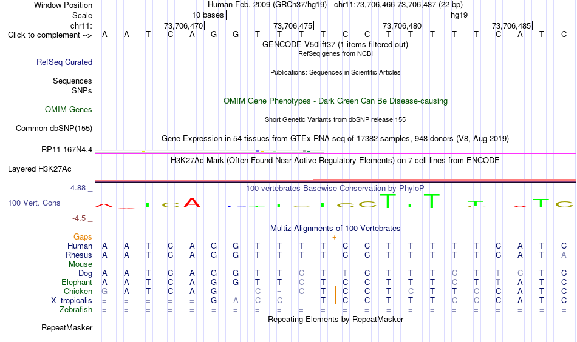The width and height of the screenshot is (577, 342).
Task: Open 'Multiz Alignments of 100 Vertebrates' title
Action: tap(335, 229)
